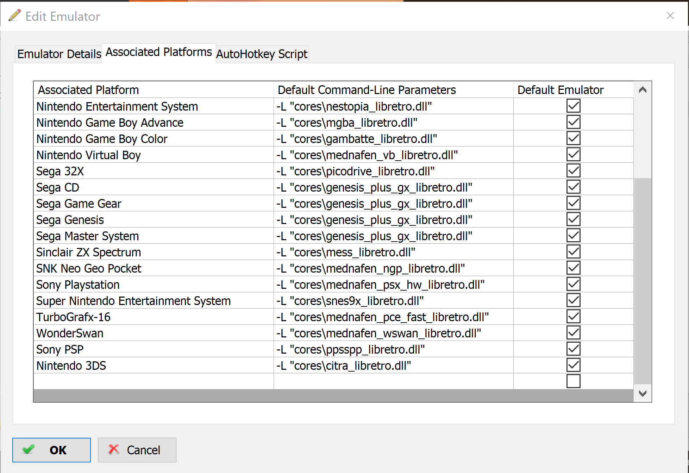
Task: Click the Default Command-Line Parameters column header
Action: tap(394, 90)
